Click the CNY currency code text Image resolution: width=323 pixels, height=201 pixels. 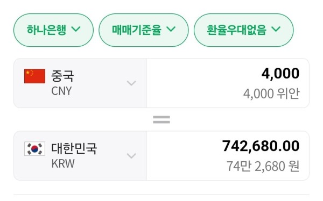[x=61, y=91]
